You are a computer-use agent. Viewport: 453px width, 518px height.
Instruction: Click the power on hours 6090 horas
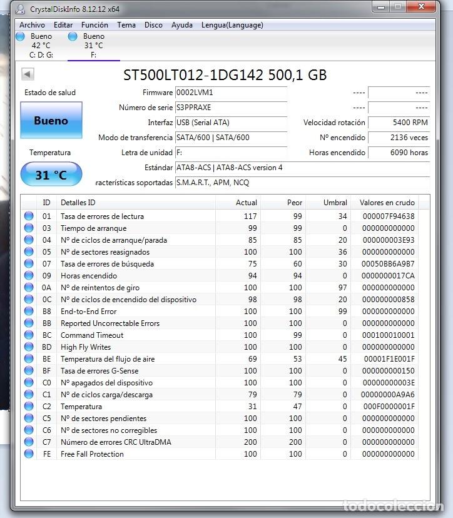(399, 153)
